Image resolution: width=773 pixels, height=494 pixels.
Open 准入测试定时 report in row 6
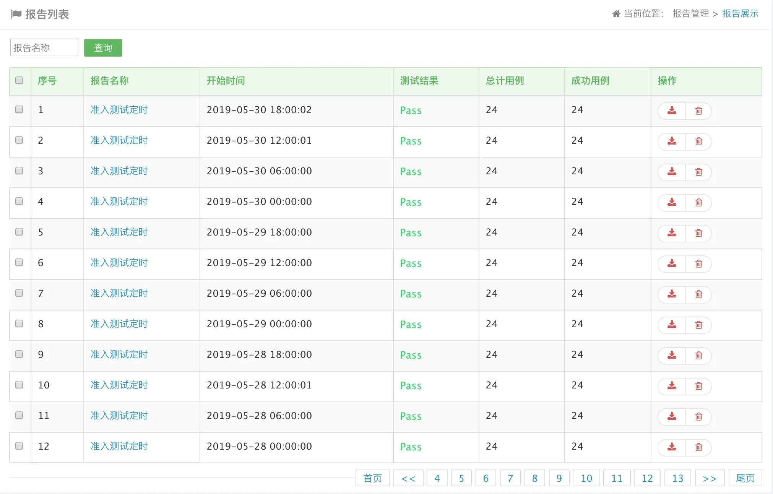[119, 263]
